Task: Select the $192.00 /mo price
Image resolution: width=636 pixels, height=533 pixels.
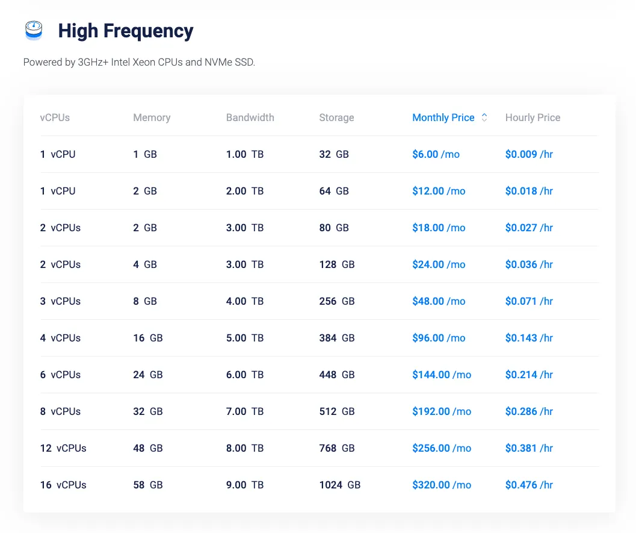Action: 442,411
